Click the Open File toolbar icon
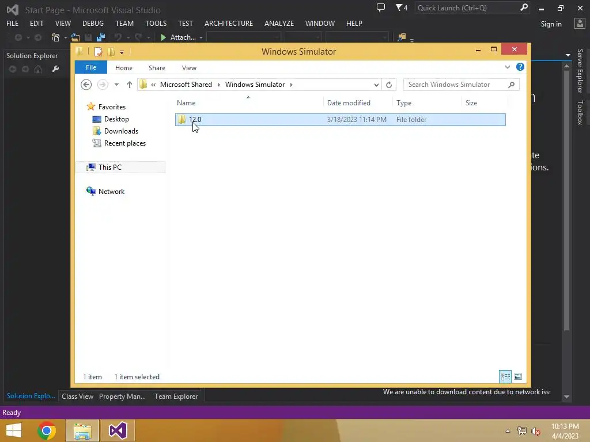 75,37
